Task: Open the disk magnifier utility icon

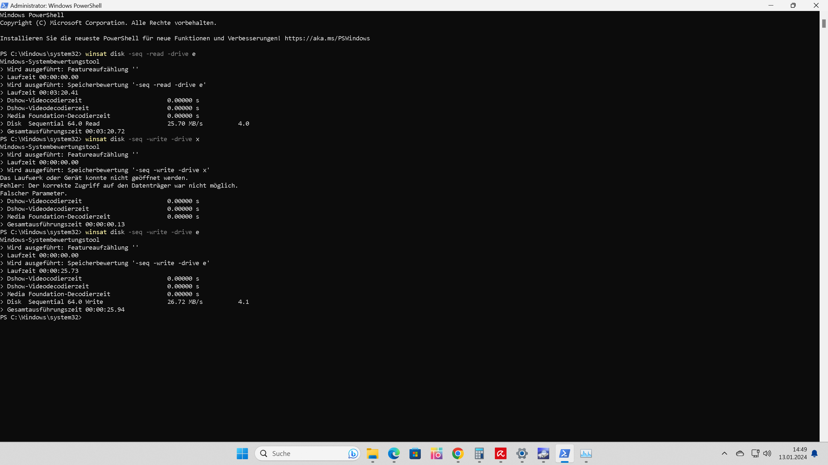Action: (543, 453)
